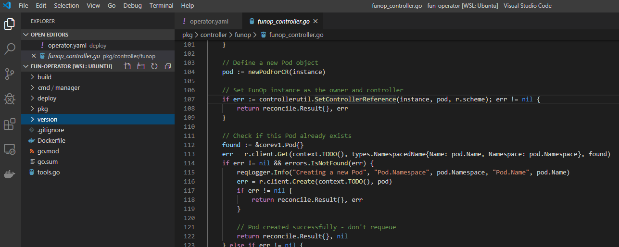
Task: Collapse all folders in explorer
Action: tap(168, 66)
